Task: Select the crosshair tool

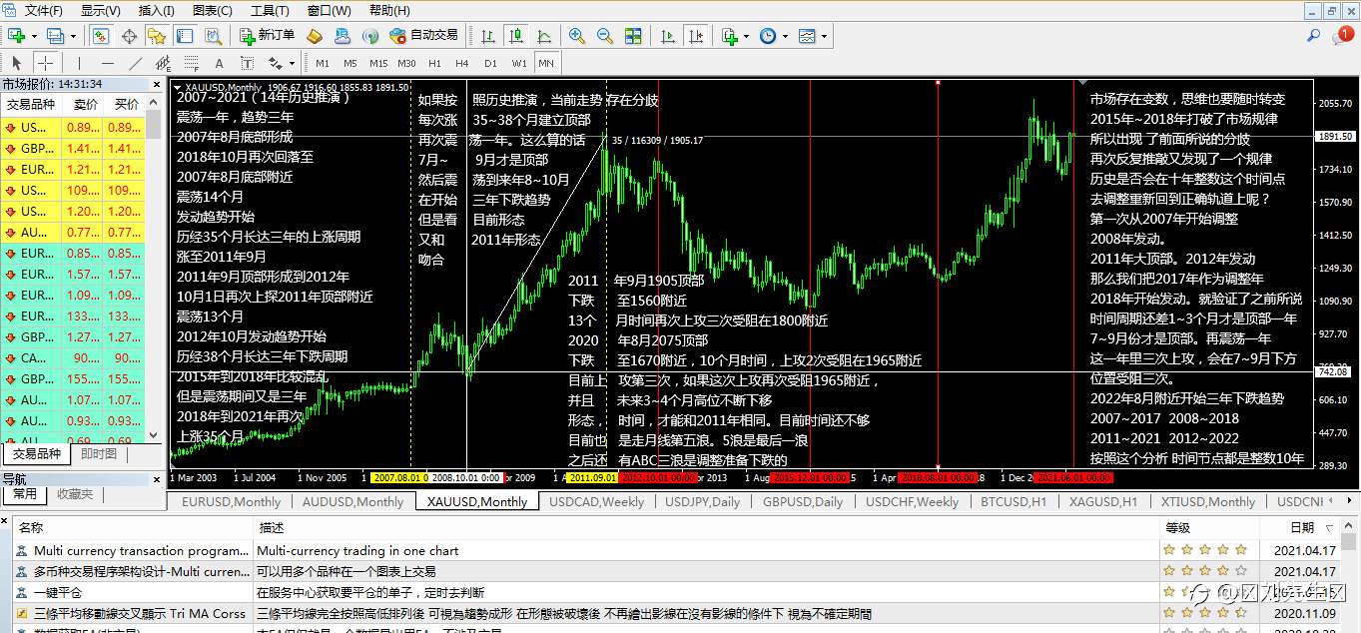Action: (x=46, y=62)
